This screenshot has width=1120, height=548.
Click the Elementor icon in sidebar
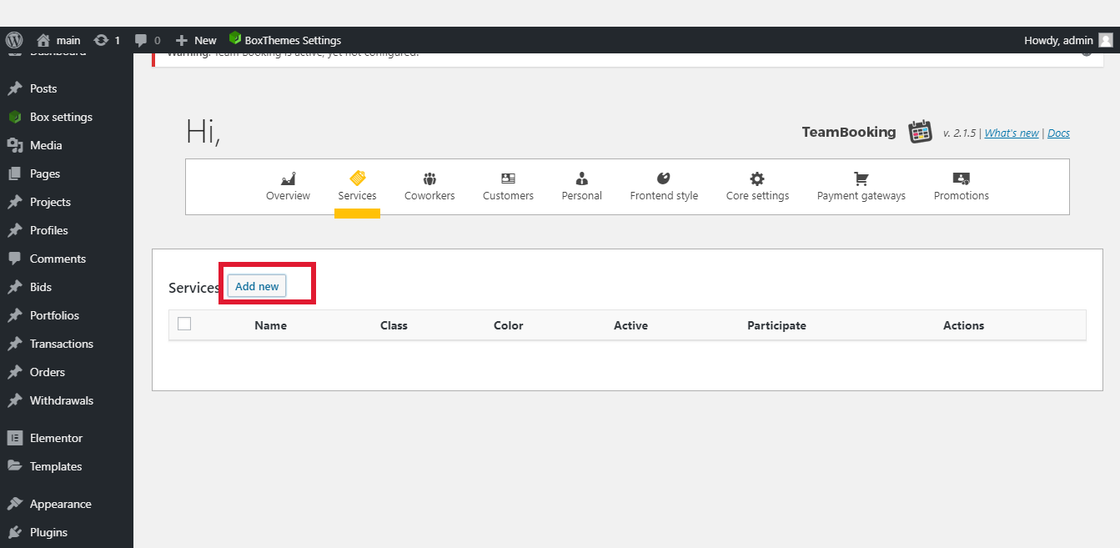15,438
